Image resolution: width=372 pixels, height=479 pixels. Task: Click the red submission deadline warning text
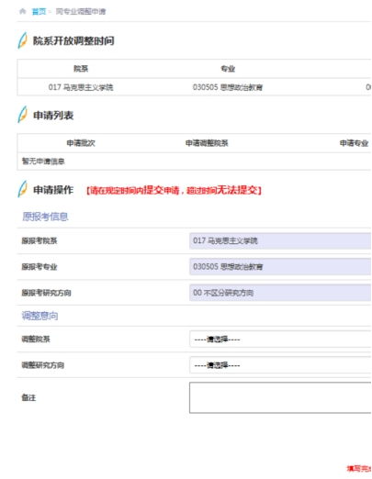(174, 190)
